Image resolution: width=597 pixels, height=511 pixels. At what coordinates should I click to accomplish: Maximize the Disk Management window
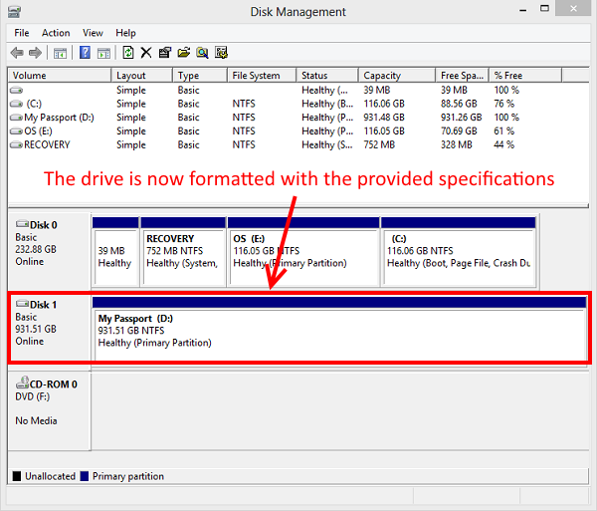click(x=545, y=8)
